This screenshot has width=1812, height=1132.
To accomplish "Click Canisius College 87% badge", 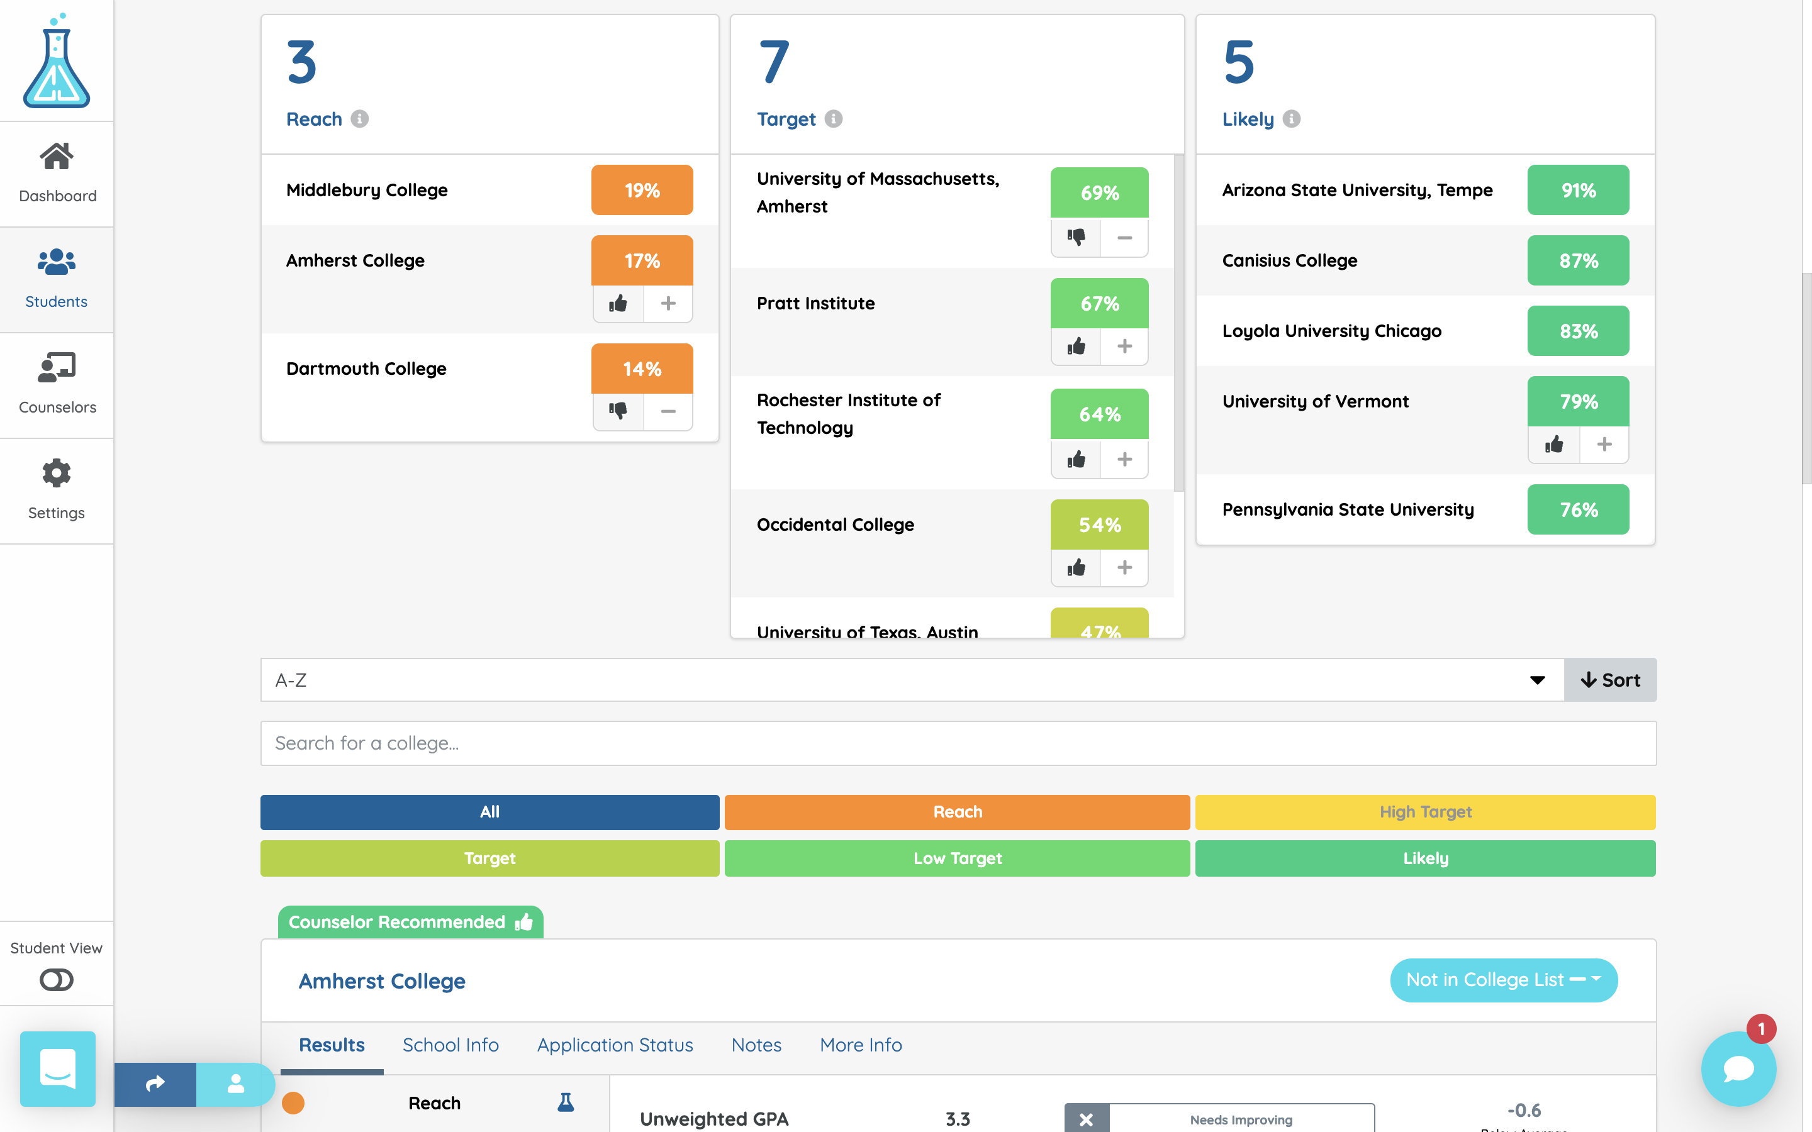I will [x=1578, y=260].
